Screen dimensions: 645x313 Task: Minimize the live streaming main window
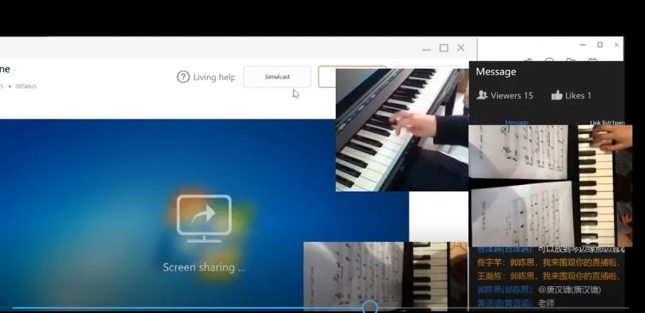coord(426,48)
